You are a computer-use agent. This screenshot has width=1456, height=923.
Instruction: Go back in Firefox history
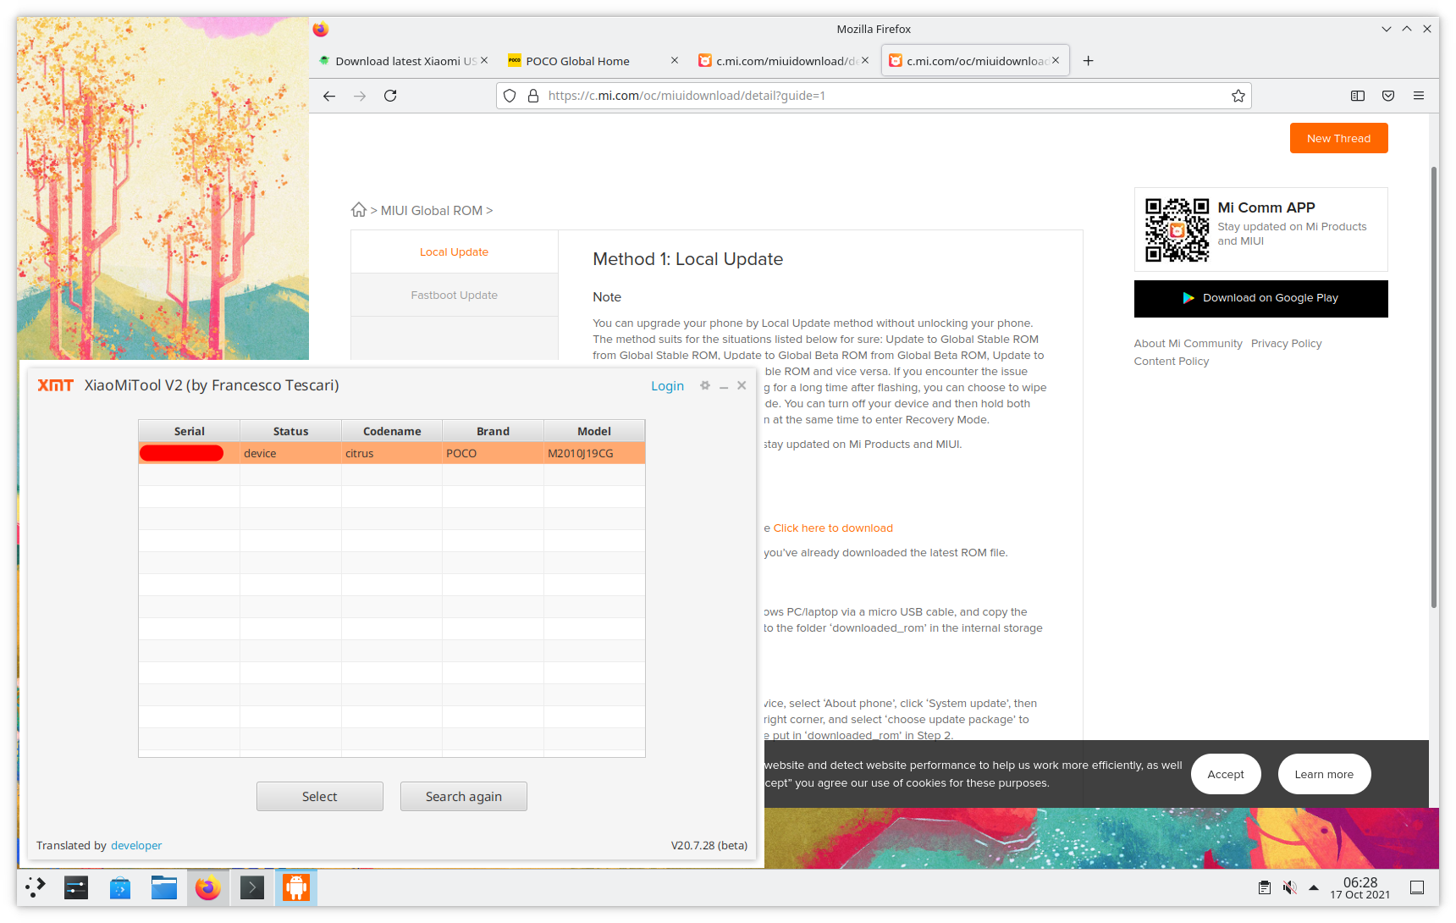tap(329, 96)
